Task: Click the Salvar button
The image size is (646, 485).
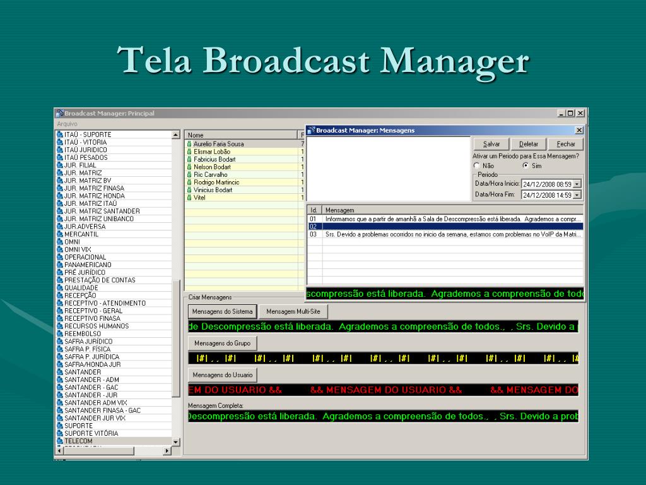Action: 491,144
